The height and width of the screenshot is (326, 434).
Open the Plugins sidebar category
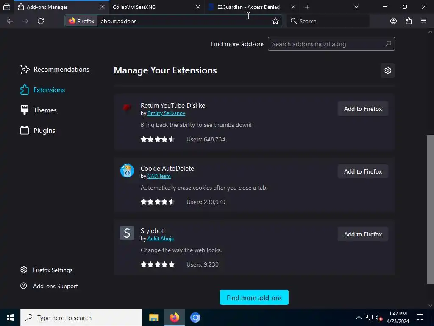pyautogui.click(x=38, y=130)
